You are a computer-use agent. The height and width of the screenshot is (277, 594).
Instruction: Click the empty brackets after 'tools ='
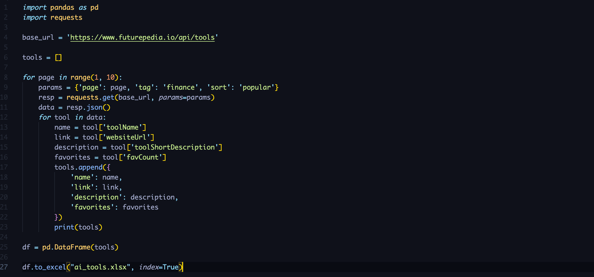coord(58,57)
